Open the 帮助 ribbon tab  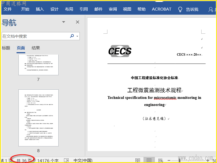tap(141, 9)
